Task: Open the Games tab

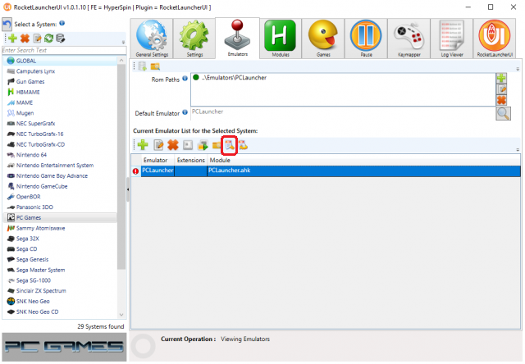Action: [323, 39]
